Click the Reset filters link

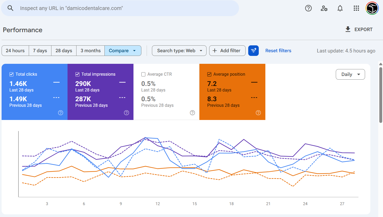point(278,51)
